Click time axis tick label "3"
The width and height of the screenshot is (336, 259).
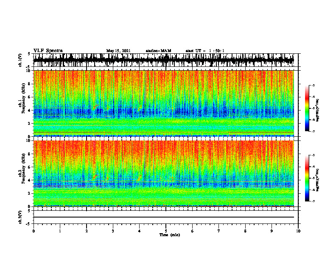113,231
